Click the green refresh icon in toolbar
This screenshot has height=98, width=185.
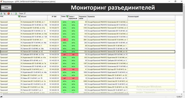point(1,14)
